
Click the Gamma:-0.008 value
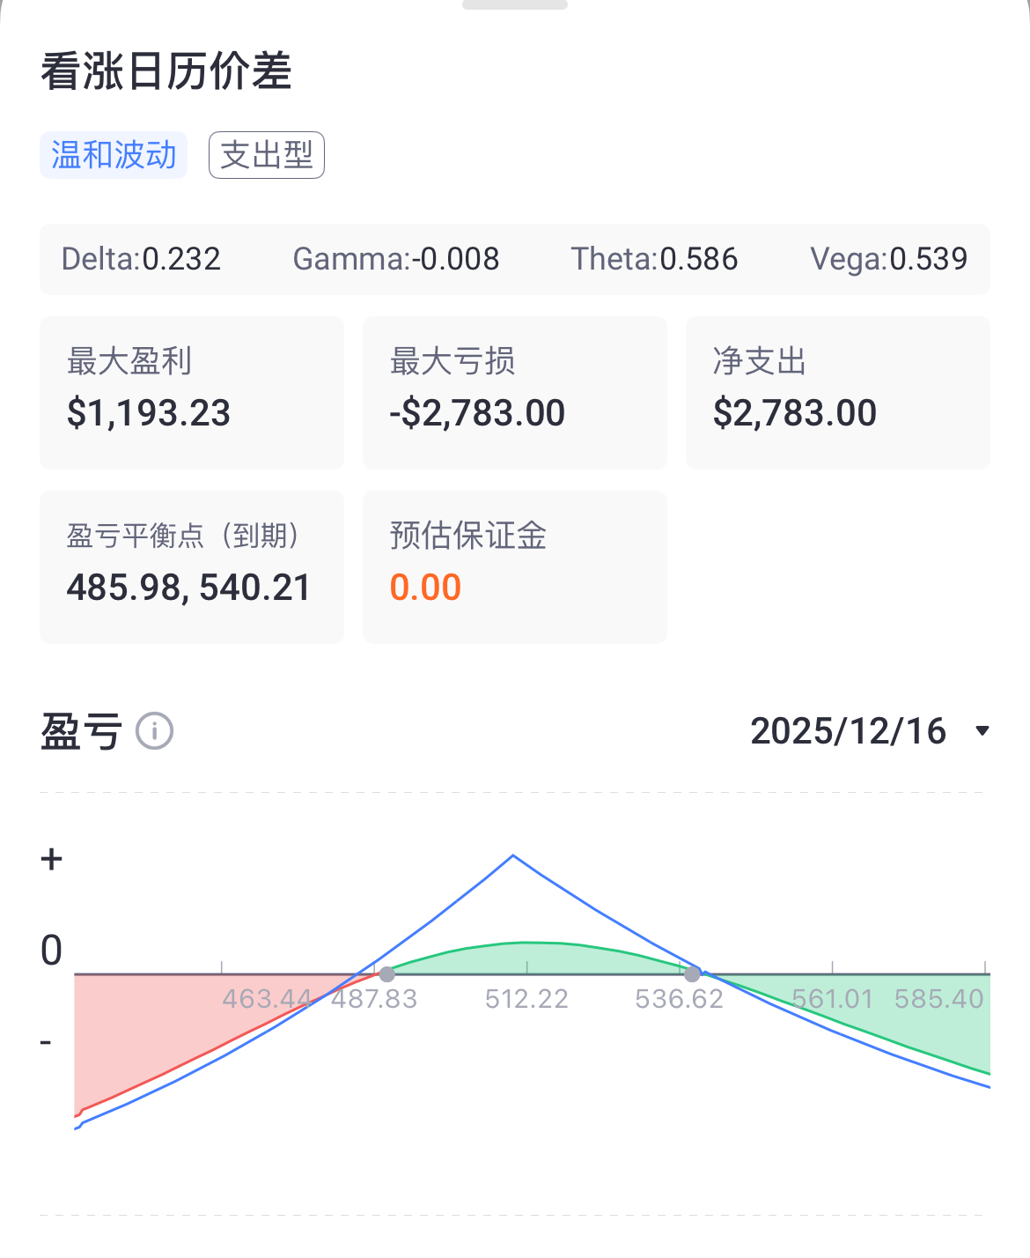[x=396, y=259]
